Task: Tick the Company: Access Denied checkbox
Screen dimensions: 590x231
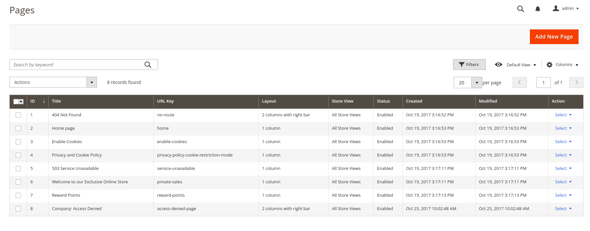Action: click(x=18, y=209)
